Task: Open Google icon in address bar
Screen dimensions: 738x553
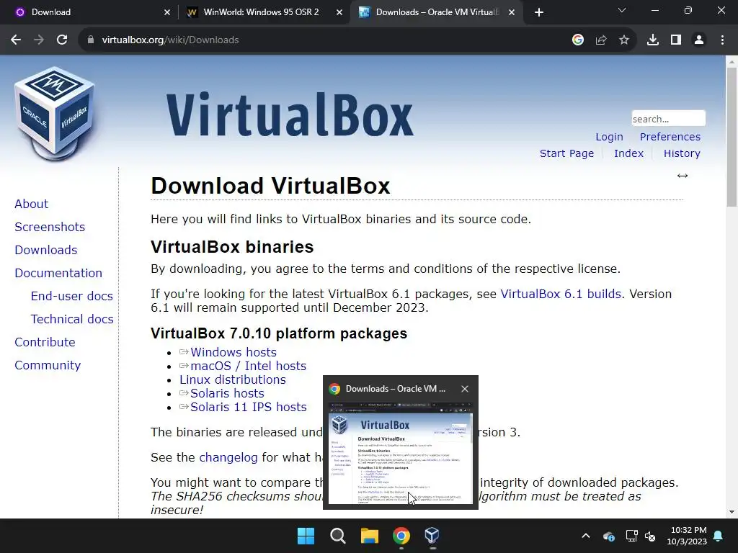Action: pyautogui.click(x=578, y=40)
